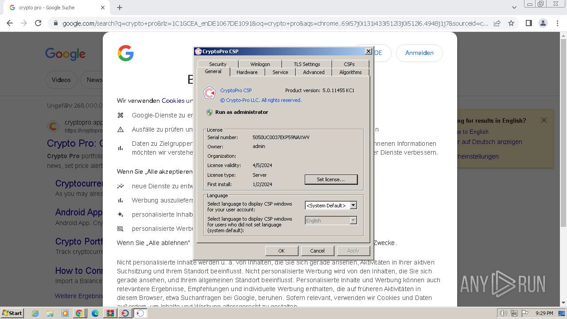The width and height of the screenshot is (567, 319).
Task: Launch Microsoft Edge from the taskbar
Action: coord(95,313)
